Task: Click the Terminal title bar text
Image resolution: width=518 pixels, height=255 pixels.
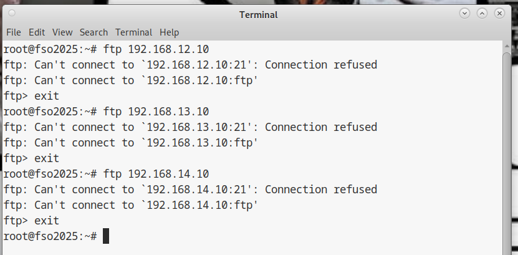Action: 258,14
